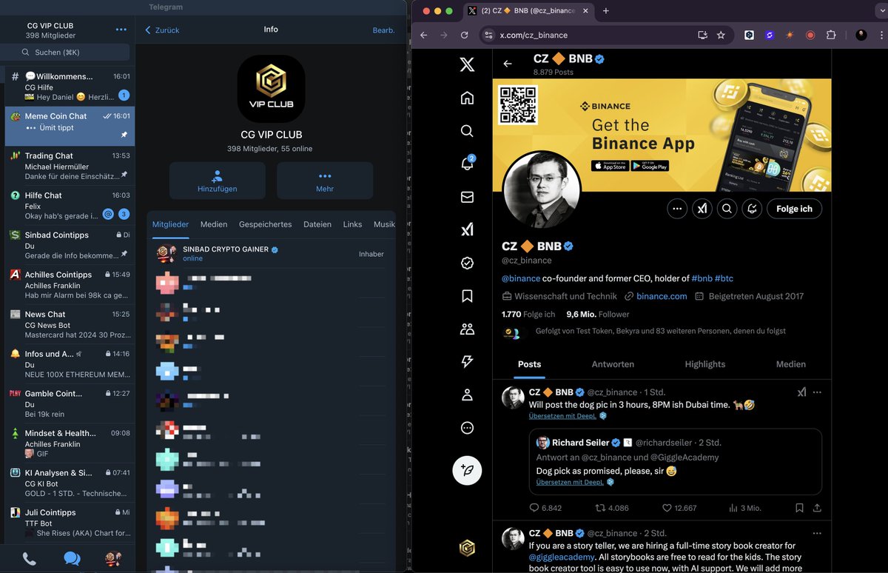Toggle following CZ via 'Folge ich' button
Viewport: 888px width, 573px height.
794,208
